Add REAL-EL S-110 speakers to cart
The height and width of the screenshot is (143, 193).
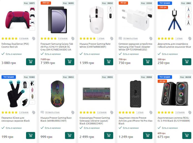[187, 136]
